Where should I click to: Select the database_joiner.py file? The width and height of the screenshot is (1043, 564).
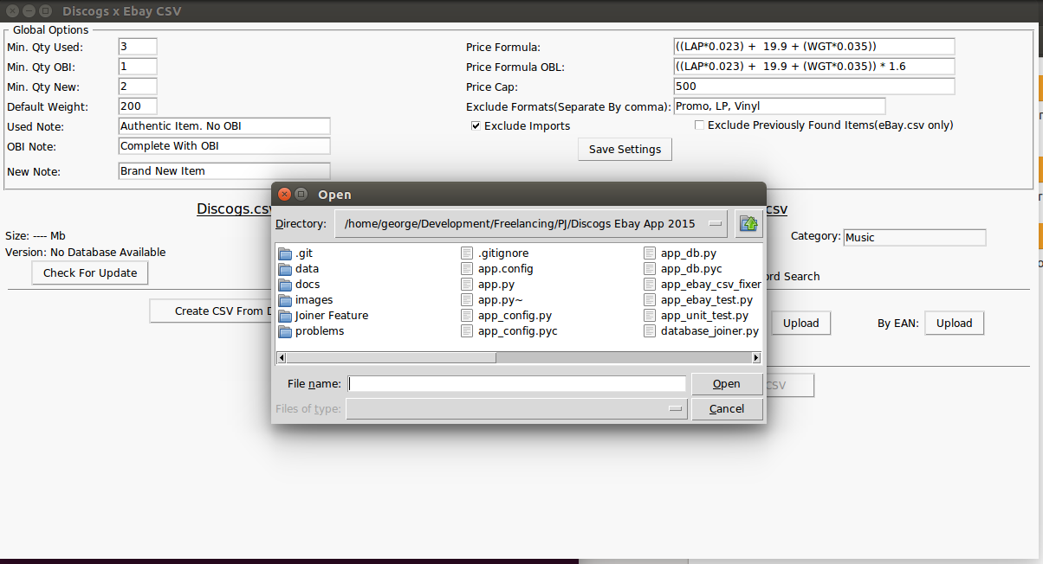(709, 331)
